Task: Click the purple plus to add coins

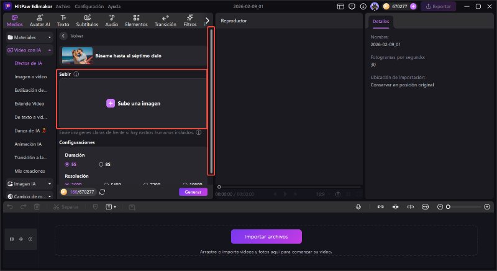Action: point(413,6)
